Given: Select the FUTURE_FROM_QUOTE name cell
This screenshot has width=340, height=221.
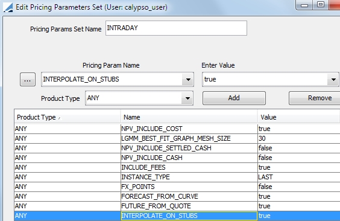Looking at the screenshot, I should (x=189, y=206).
